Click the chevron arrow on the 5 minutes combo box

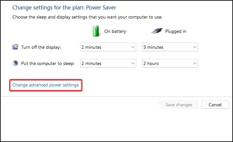(195, 47)
